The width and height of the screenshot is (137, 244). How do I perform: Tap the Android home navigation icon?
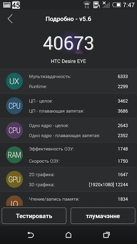[x=68, y=235]
